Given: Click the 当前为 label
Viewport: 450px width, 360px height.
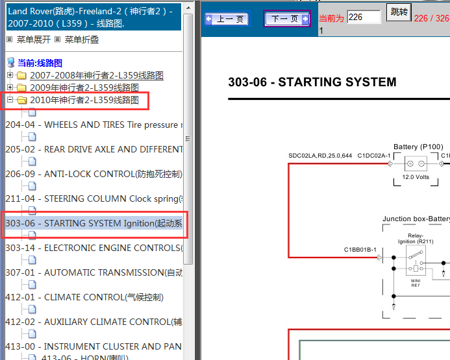Looking at the screenshot, I should pos(331,18).
